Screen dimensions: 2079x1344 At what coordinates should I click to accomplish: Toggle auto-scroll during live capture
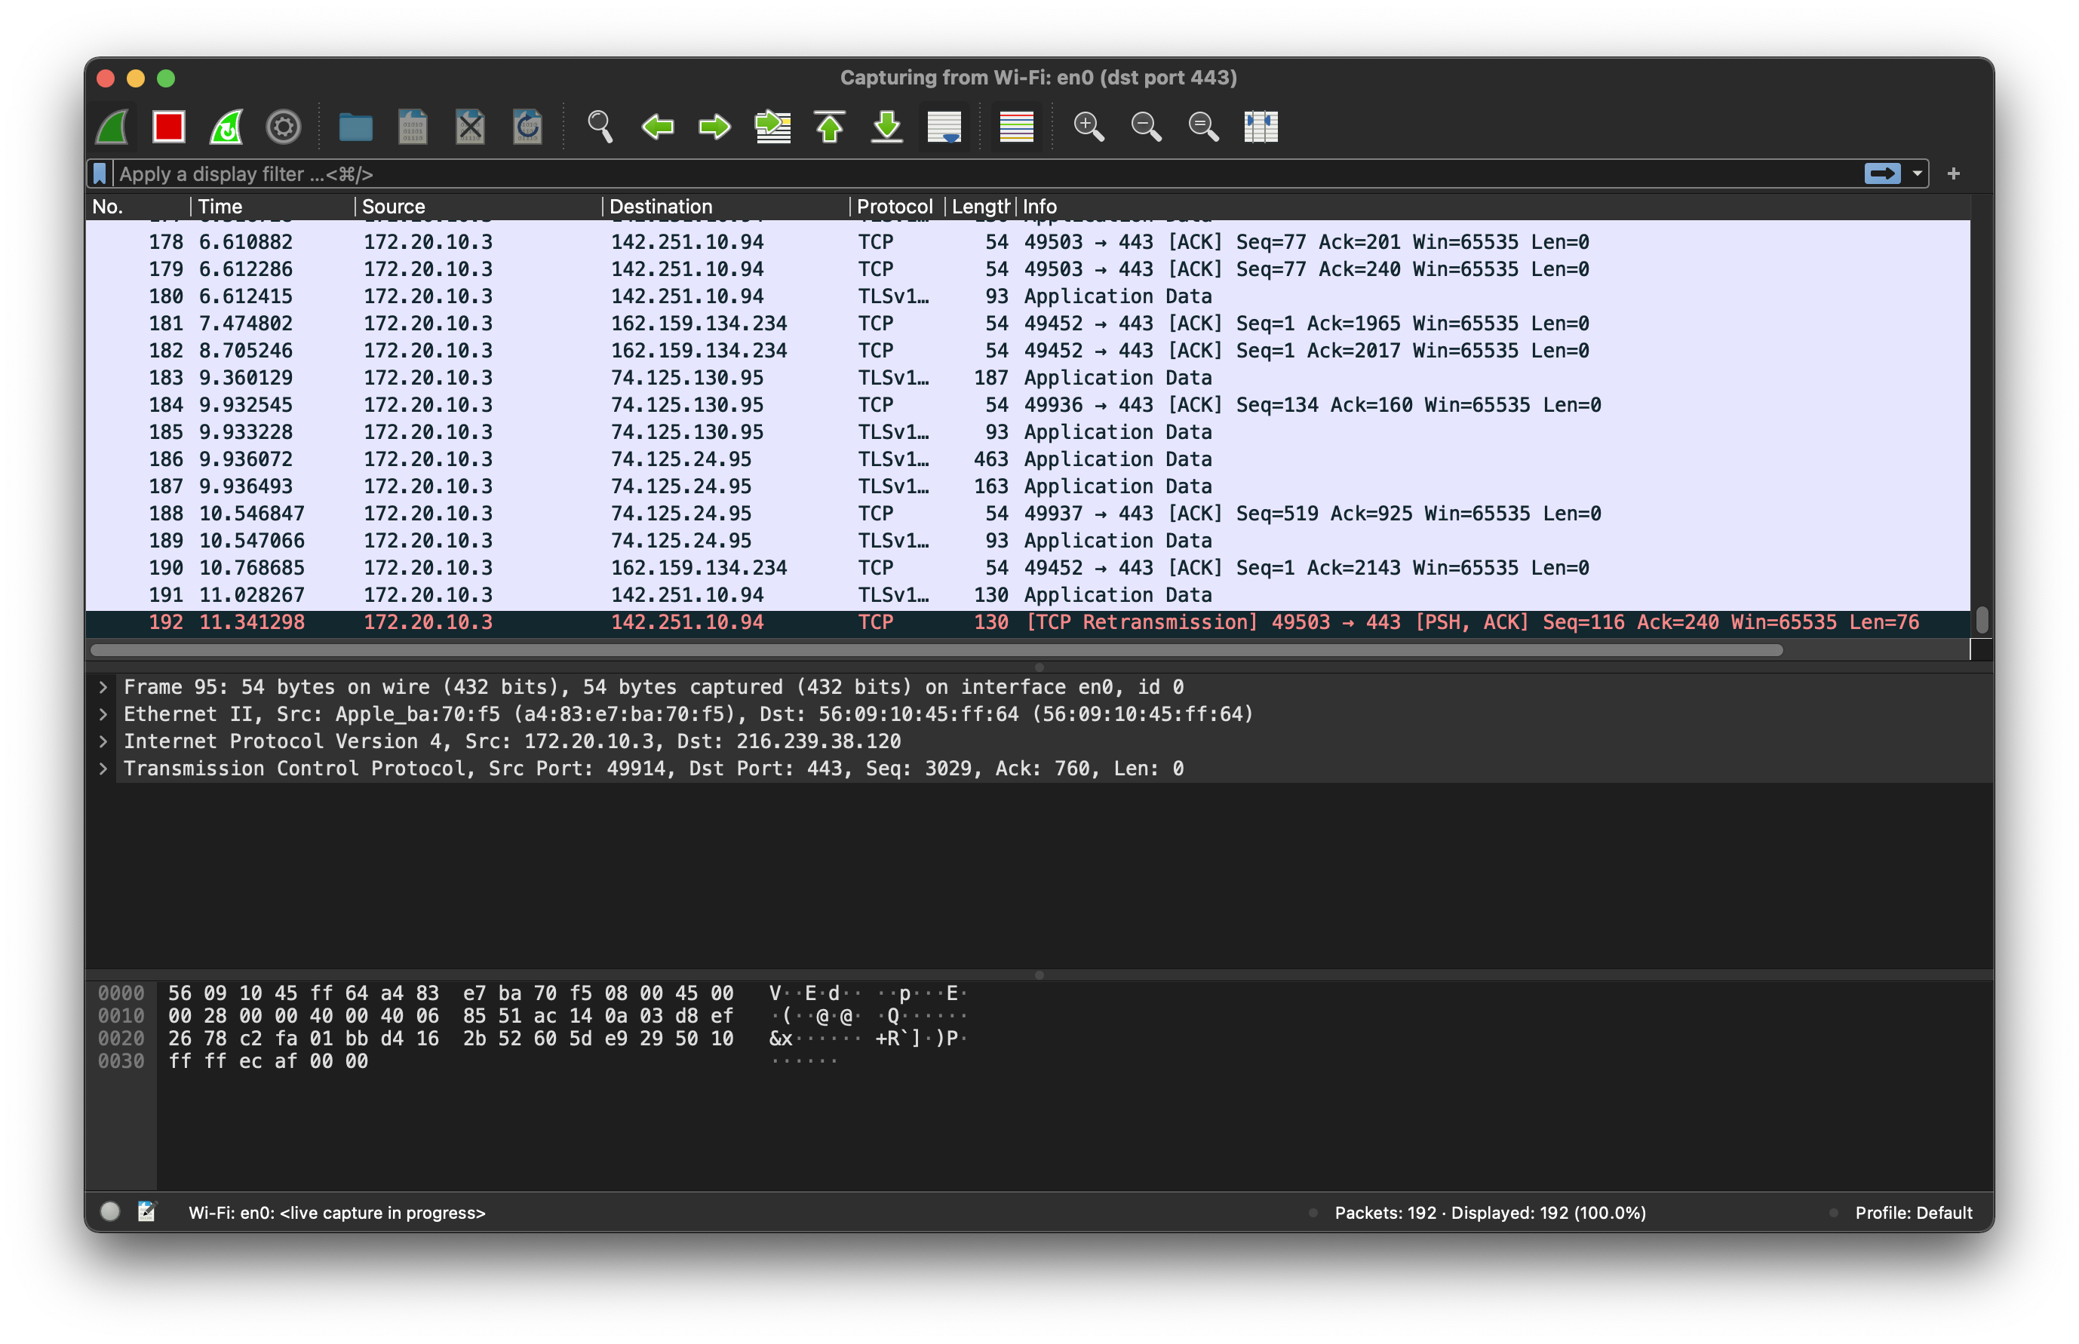944,127
